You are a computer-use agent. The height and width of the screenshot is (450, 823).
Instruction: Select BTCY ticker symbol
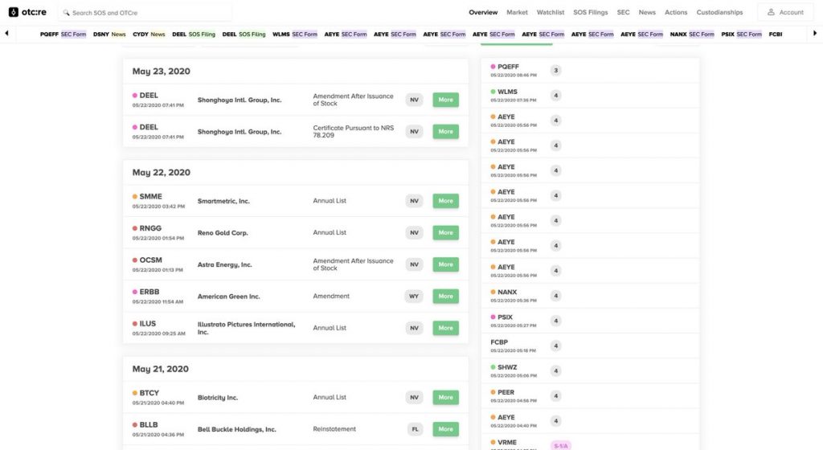(149, 393)
